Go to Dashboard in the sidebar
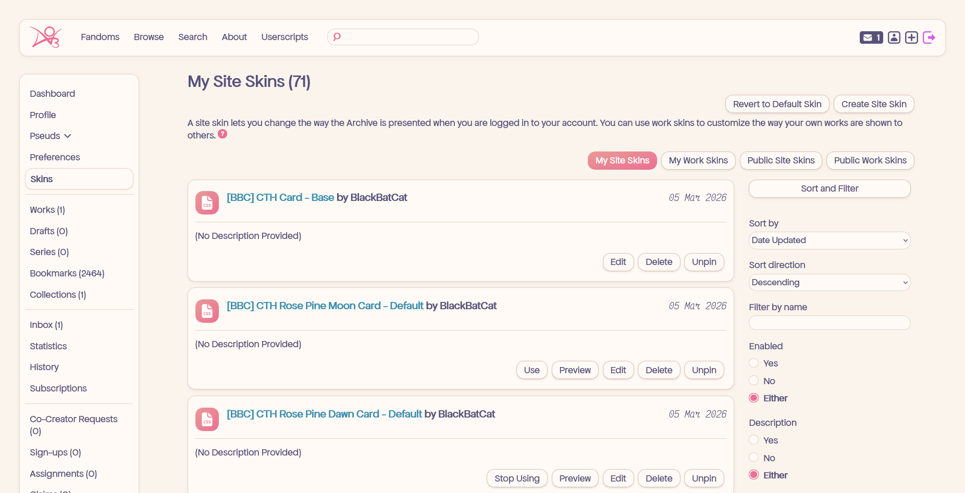The height and width of the screenshot is (493, 965). click(52, 94)
